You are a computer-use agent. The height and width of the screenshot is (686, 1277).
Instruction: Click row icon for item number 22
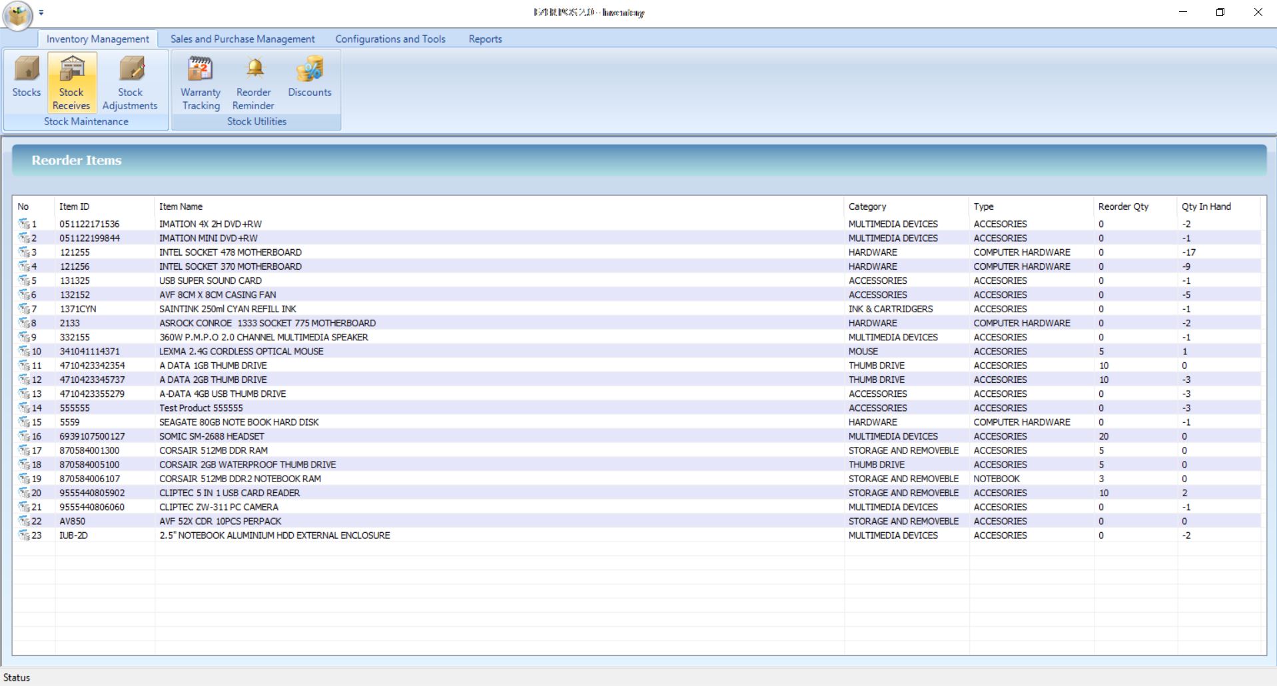pos(24,521)
